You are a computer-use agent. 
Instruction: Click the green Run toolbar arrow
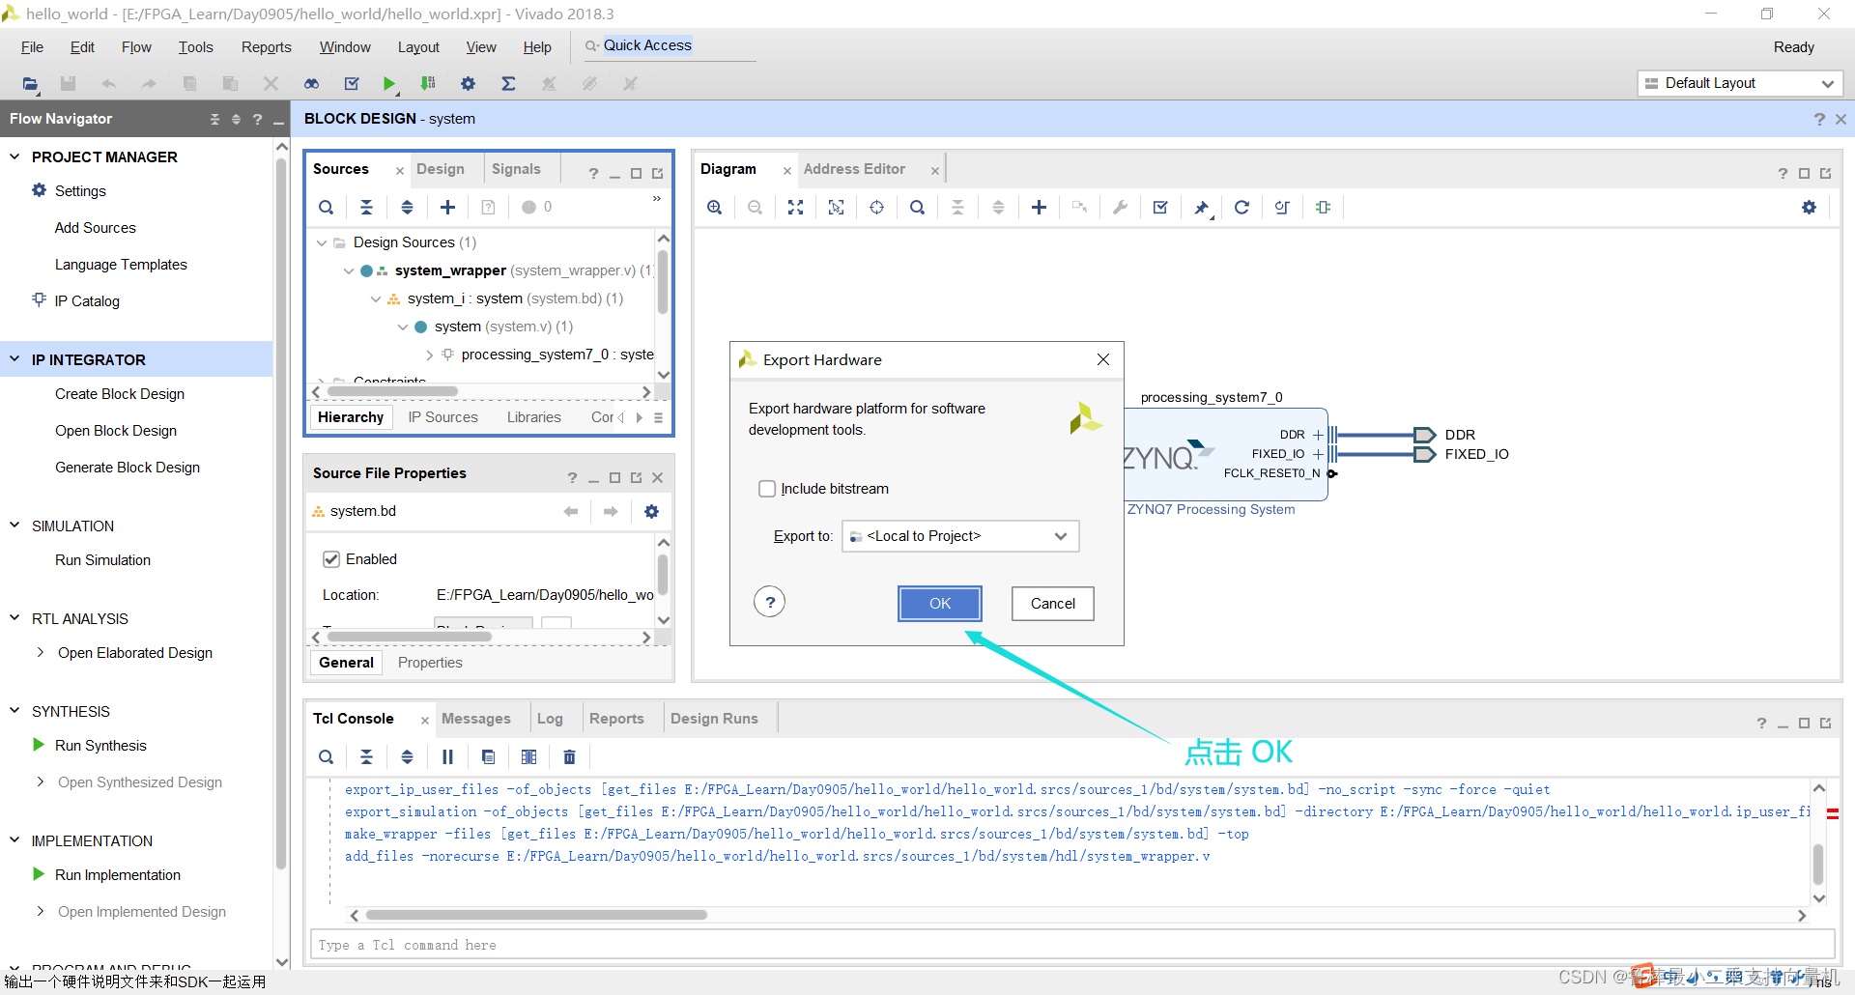point(388,84)
